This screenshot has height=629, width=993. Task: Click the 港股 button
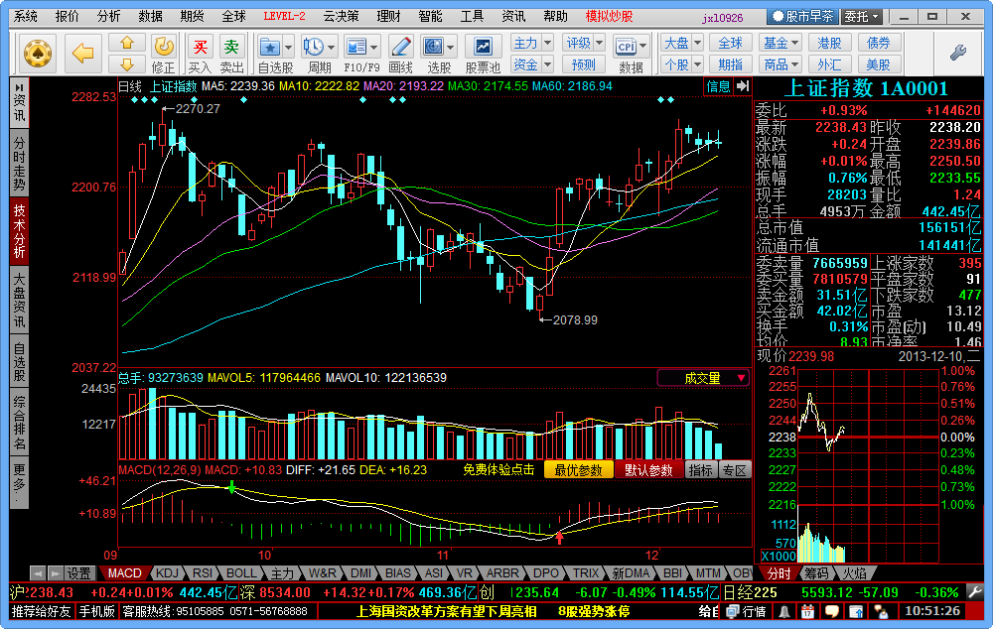point(829,43)
